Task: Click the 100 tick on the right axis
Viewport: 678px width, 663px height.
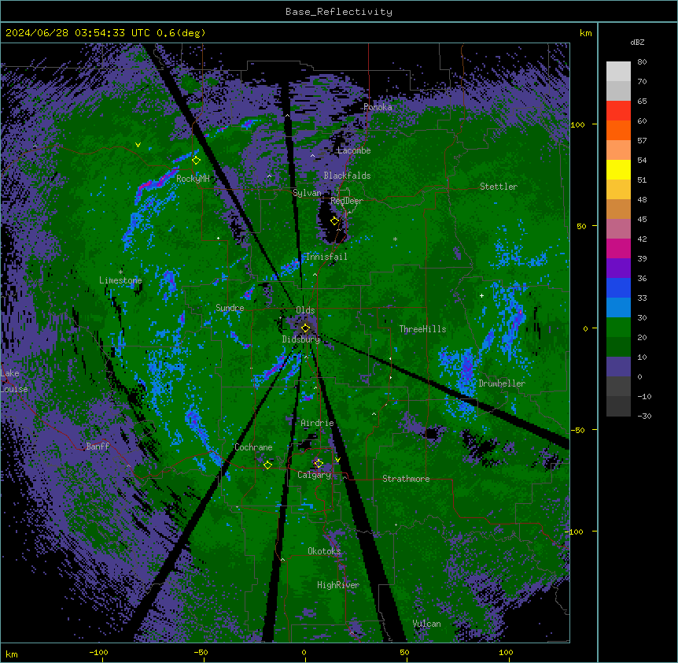Action: tap(577, 124)
